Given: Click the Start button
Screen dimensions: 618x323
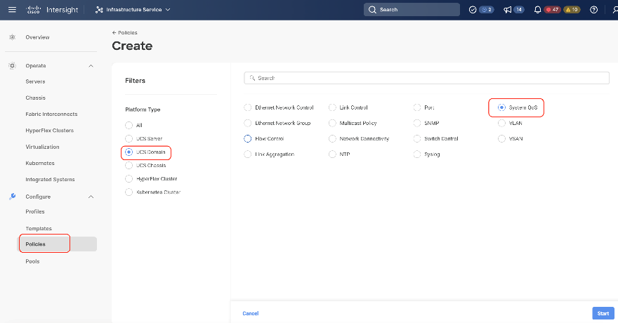Looking at the screenshot, I should point(603,314).
